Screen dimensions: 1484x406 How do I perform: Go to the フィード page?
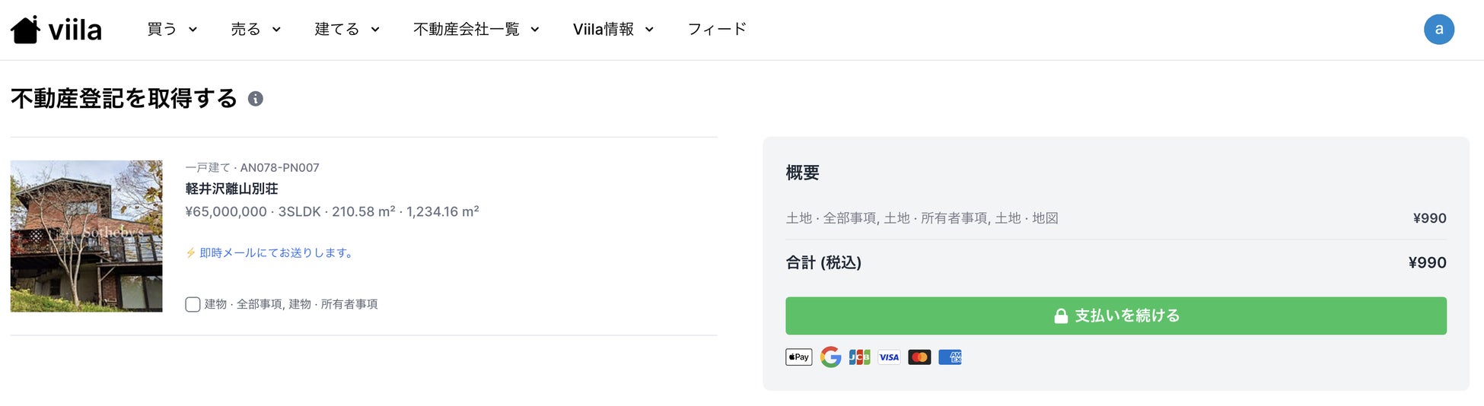point(717,30)
